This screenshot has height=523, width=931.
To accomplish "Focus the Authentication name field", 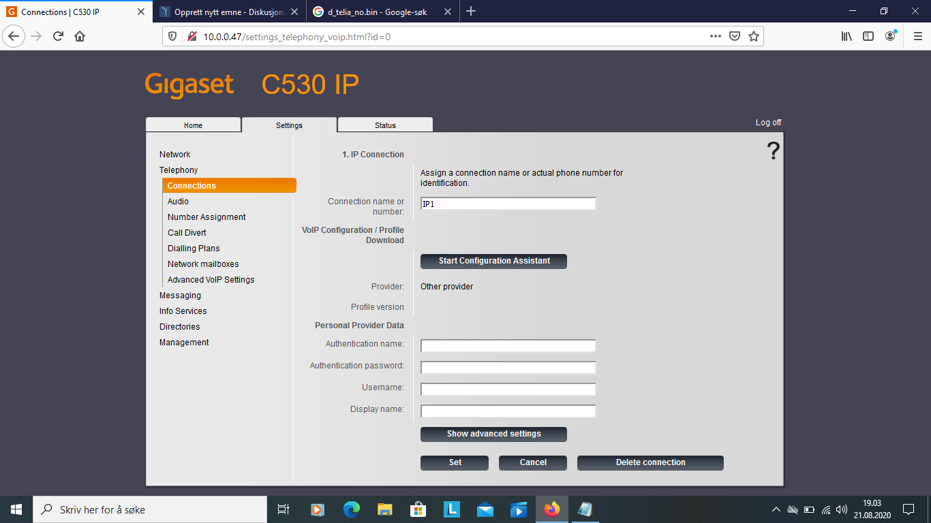I will coord(508,346).
